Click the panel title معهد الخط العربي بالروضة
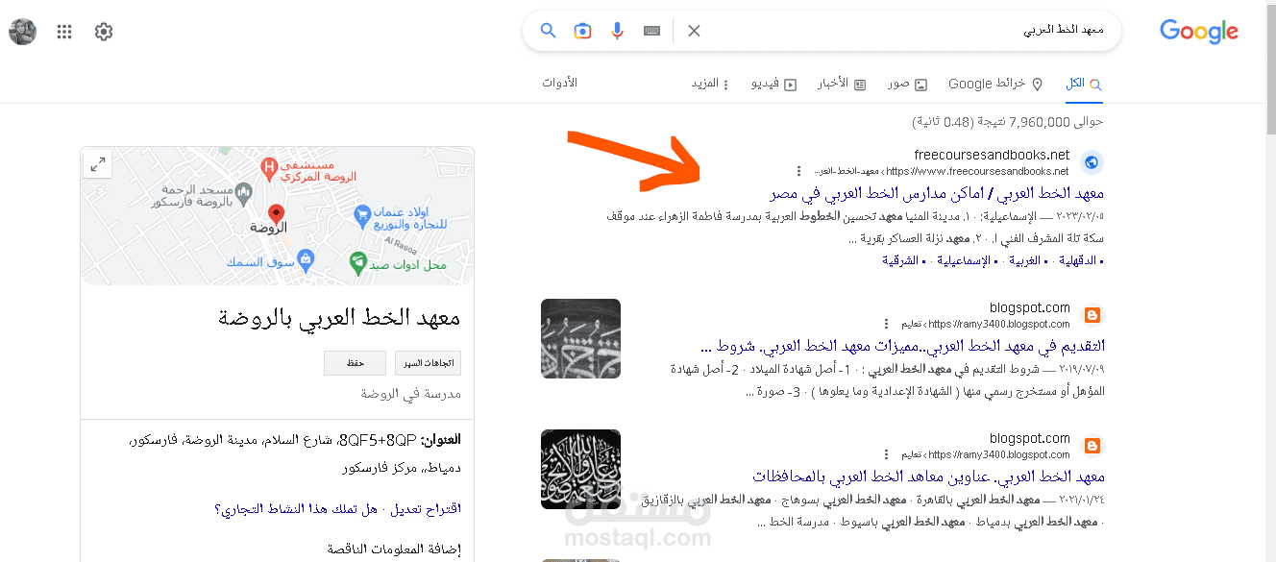Viewport: 1276px width, 562px height. pos(339,318)
